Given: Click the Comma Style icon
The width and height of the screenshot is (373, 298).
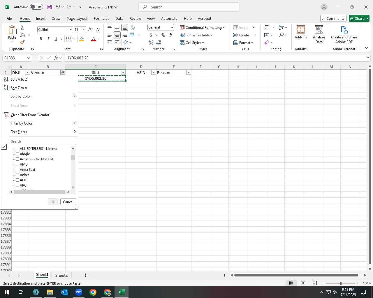Looking at the screenshot, I should 170,35.
